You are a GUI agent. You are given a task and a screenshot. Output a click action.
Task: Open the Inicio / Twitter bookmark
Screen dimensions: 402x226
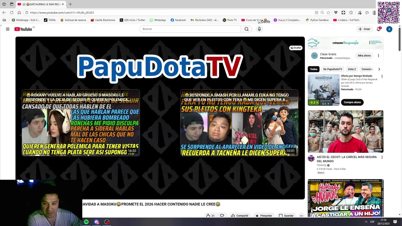click(x=132, y=20)
